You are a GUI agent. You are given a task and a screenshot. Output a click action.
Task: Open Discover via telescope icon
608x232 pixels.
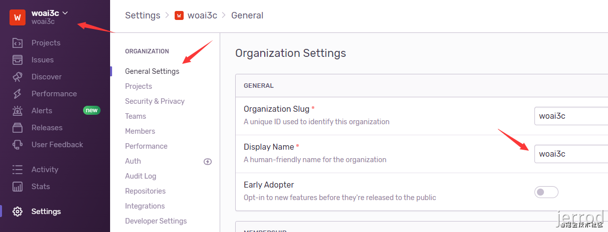pyautogui.click(x=18, y=77)
